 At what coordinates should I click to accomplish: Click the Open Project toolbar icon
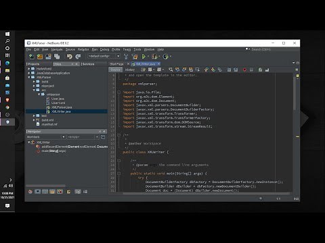pos(48,56)
